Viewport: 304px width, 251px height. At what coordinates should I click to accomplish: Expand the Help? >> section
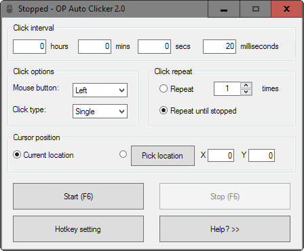click(x=225, y=229)
